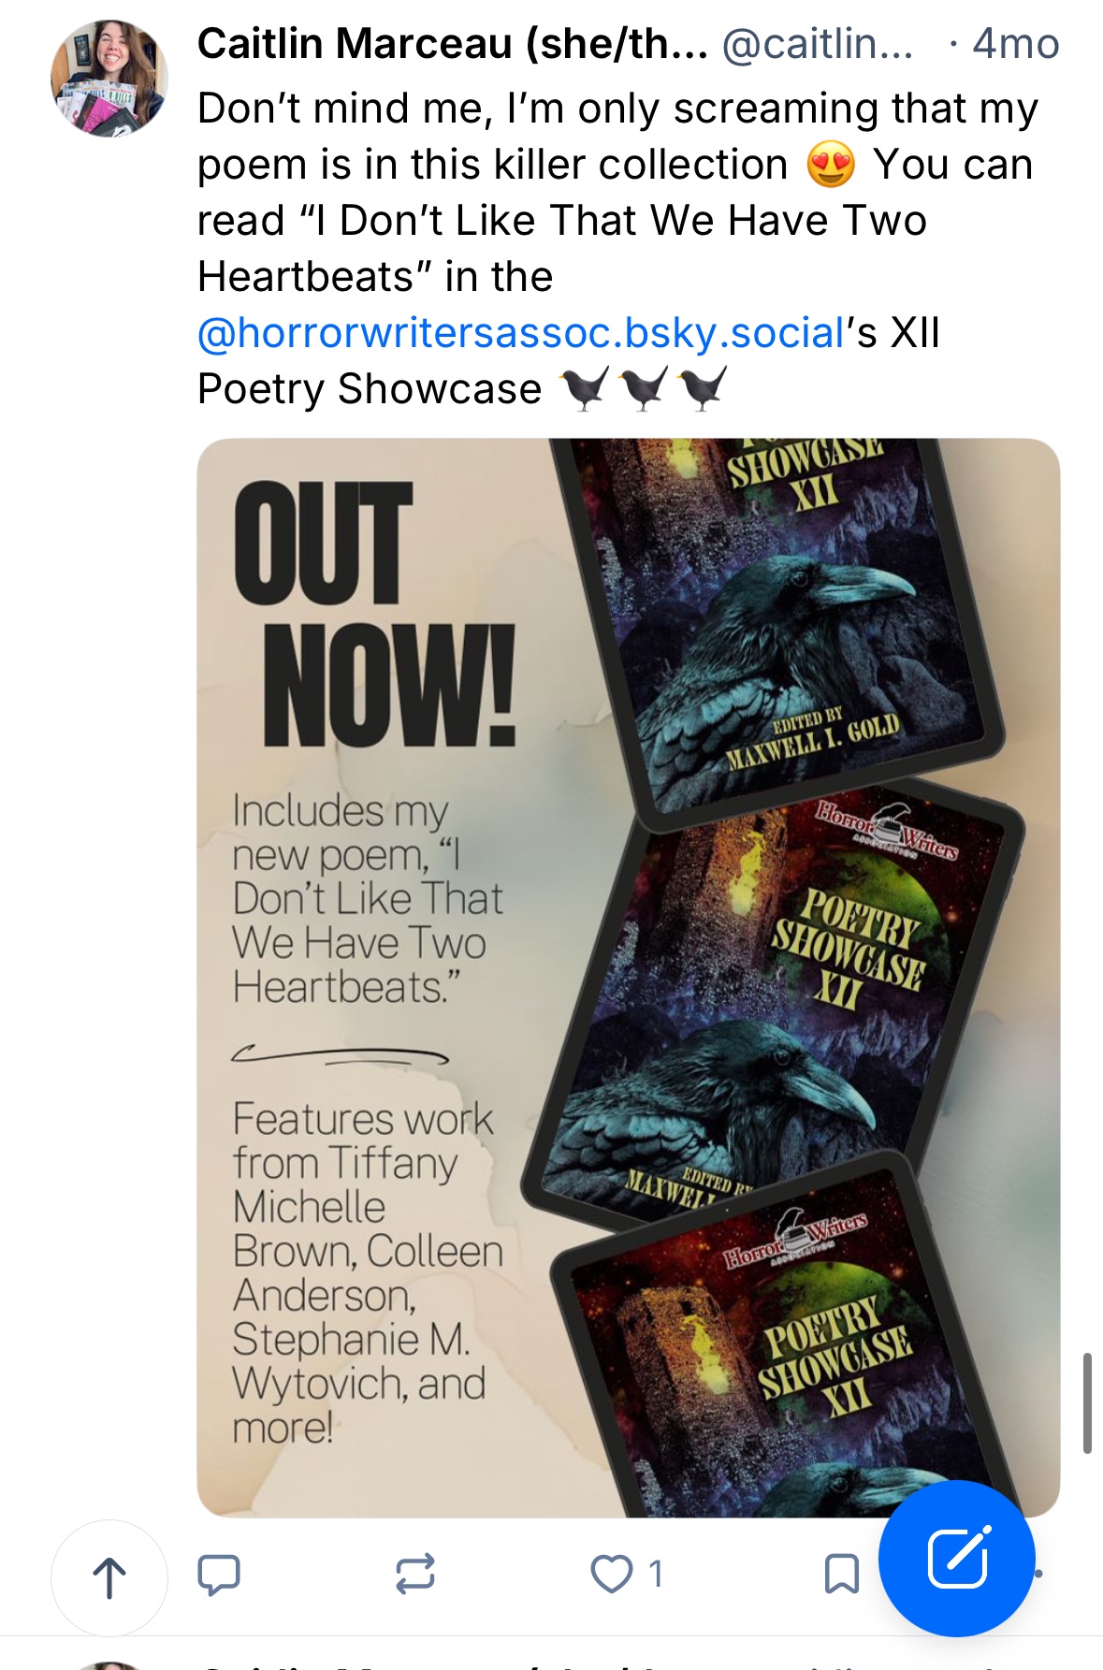
Task: Like the post with the heart icon
Action: pyautogui.click(x=612, y=1574)
